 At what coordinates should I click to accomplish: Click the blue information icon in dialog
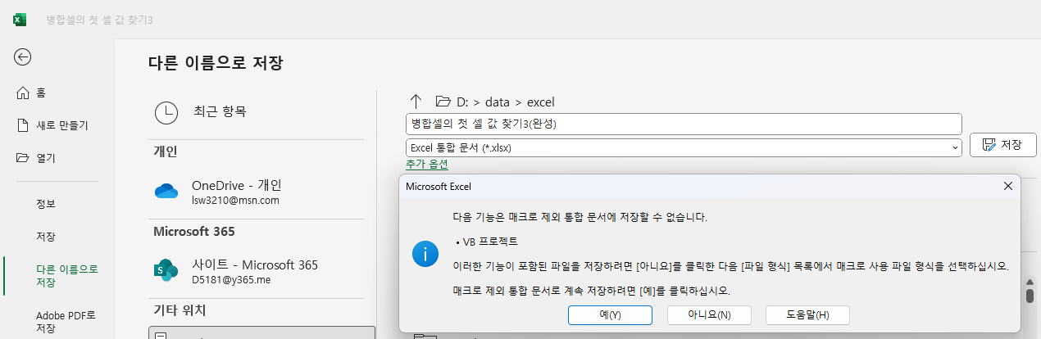pos(425,254)
